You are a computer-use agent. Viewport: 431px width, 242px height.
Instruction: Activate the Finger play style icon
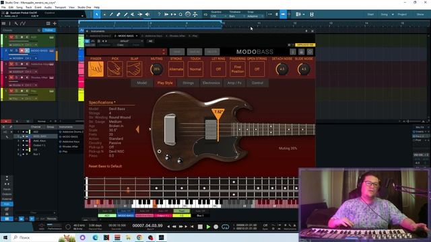[x=96, y=69]
